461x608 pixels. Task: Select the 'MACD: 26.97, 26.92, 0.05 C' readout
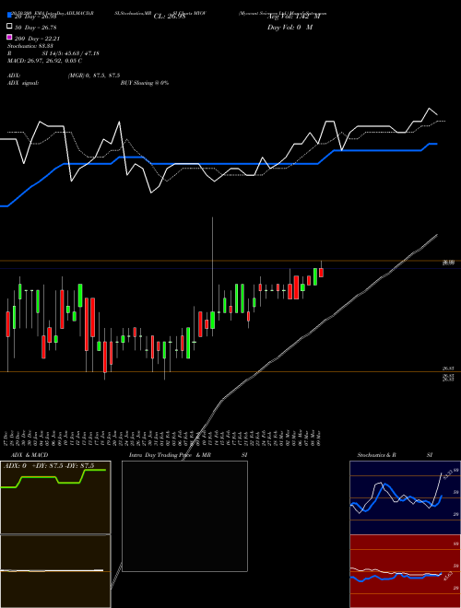pos(44,61)
